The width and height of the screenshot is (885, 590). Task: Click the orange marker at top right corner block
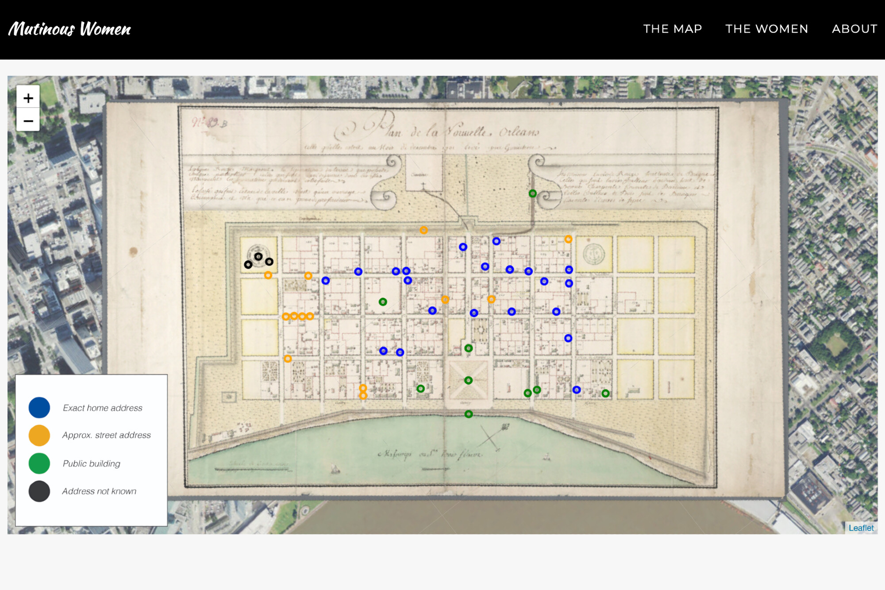coord(569,239)
